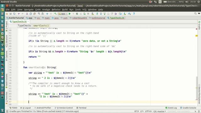The image size is (201, 113).
Task: Click the Make Project hammer icon
Action: click(x=55, y=14)
